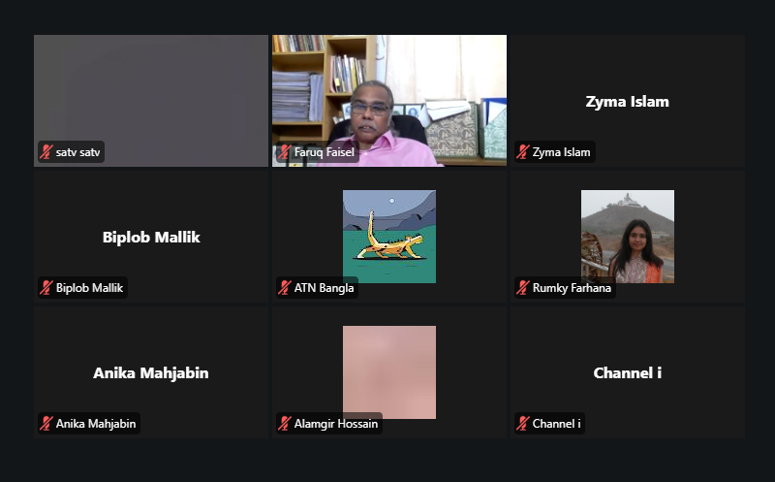Click the Rumky Farhana name label
This screenshot has height=482, width=775.
[x=572, y=287]
